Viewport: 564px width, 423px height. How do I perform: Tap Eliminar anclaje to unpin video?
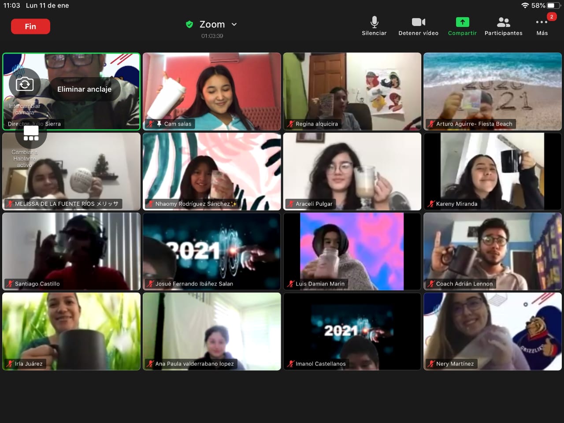84,89
